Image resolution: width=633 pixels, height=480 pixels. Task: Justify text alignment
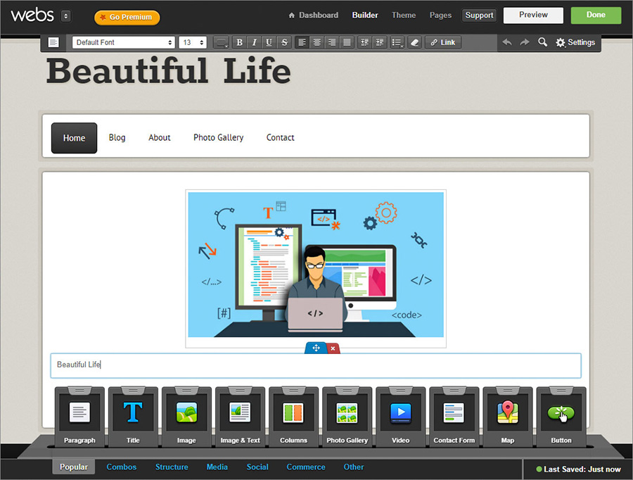347,42
